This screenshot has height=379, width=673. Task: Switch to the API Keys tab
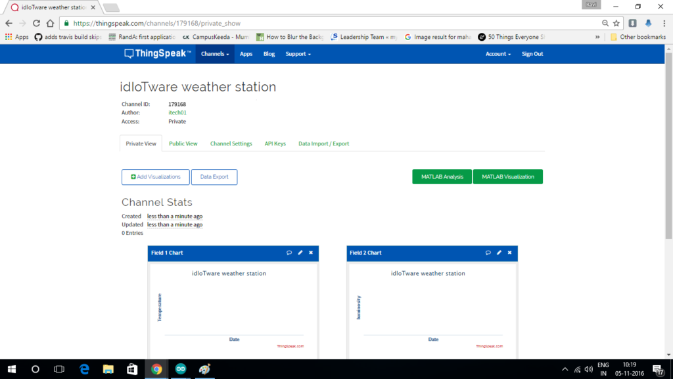[275, 143]
